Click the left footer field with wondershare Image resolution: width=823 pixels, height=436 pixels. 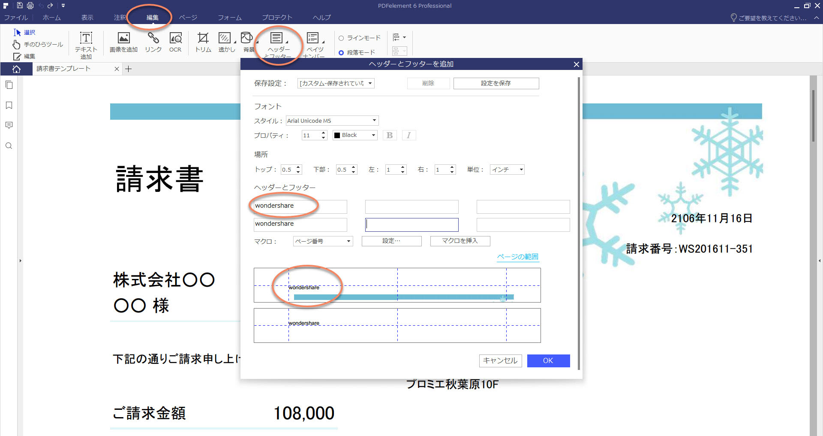[x=300, y=224]
